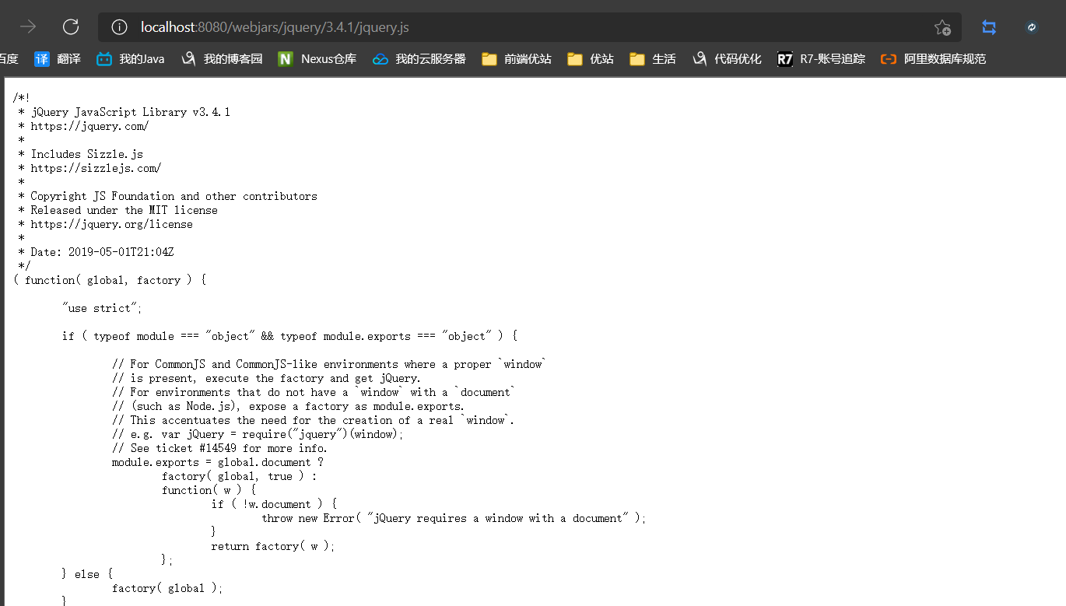Click the line "Released under the MIT license"
The width and height of the screenshot is (1066, 606).
[x=124, y=210]
